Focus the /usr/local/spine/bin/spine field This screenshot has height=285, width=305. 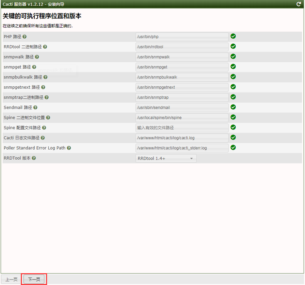(x=182, y=118)
